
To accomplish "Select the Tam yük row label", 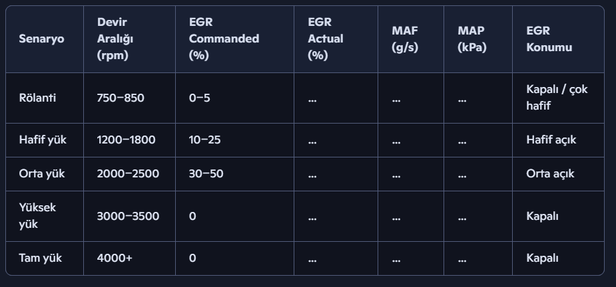I will tap(41, 258).
